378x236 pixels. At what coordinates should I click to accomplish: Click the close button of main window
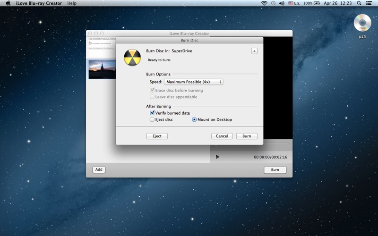tap(90, 34)
